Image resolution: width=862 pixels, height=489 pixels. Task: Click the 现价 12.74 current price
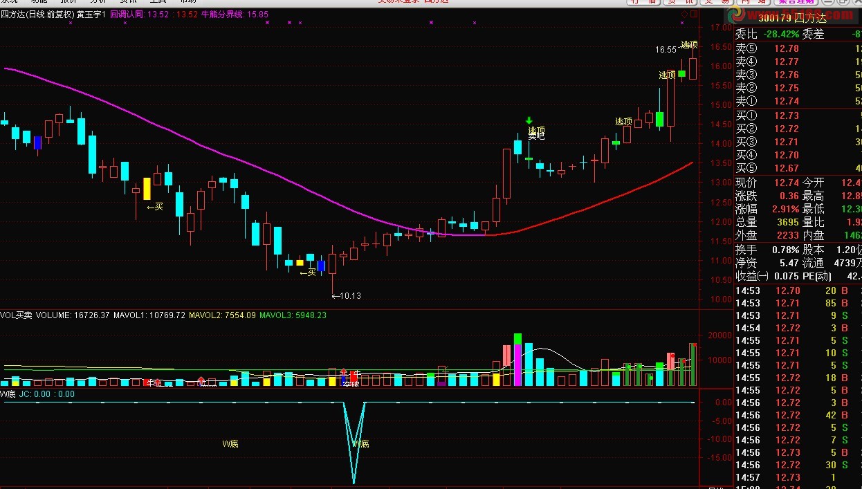point(787,183)
